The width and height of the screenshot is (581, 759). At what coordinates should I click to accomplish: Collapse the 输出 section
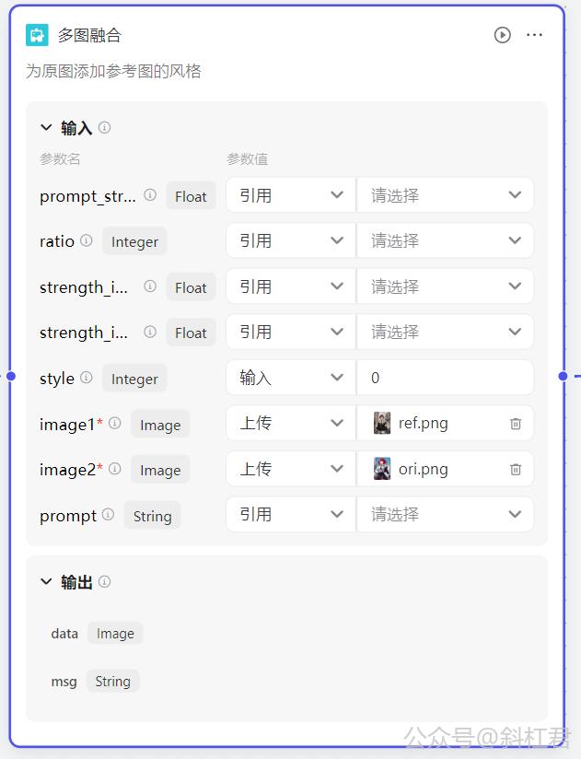[x=46, y=581]
